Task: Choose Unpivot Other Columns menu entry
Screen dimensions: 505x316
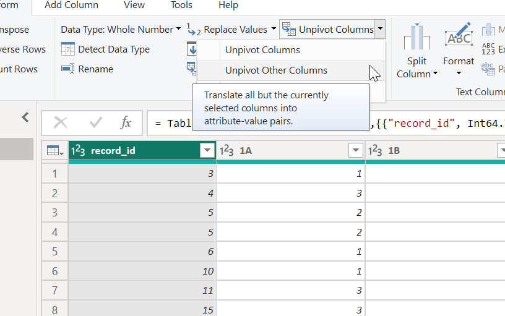Action: click(290, 70)
